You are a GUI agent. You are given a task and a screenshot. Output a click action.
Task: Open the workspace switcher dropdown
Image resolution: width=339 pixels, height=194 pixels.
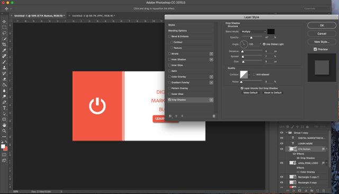point(316,8)
